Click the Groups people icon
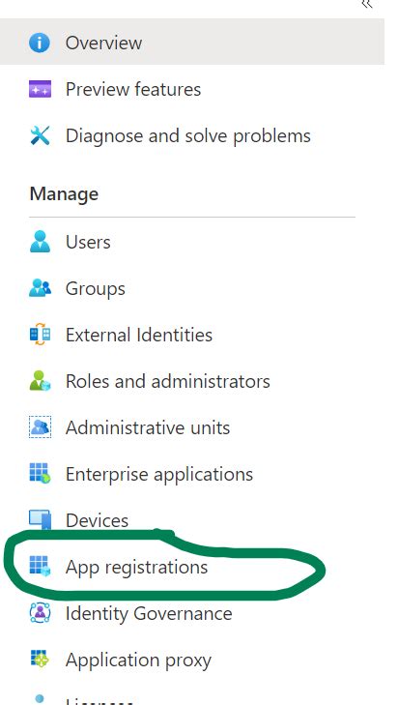Viewport: 398px width, 705px height. tap(40, 288)
